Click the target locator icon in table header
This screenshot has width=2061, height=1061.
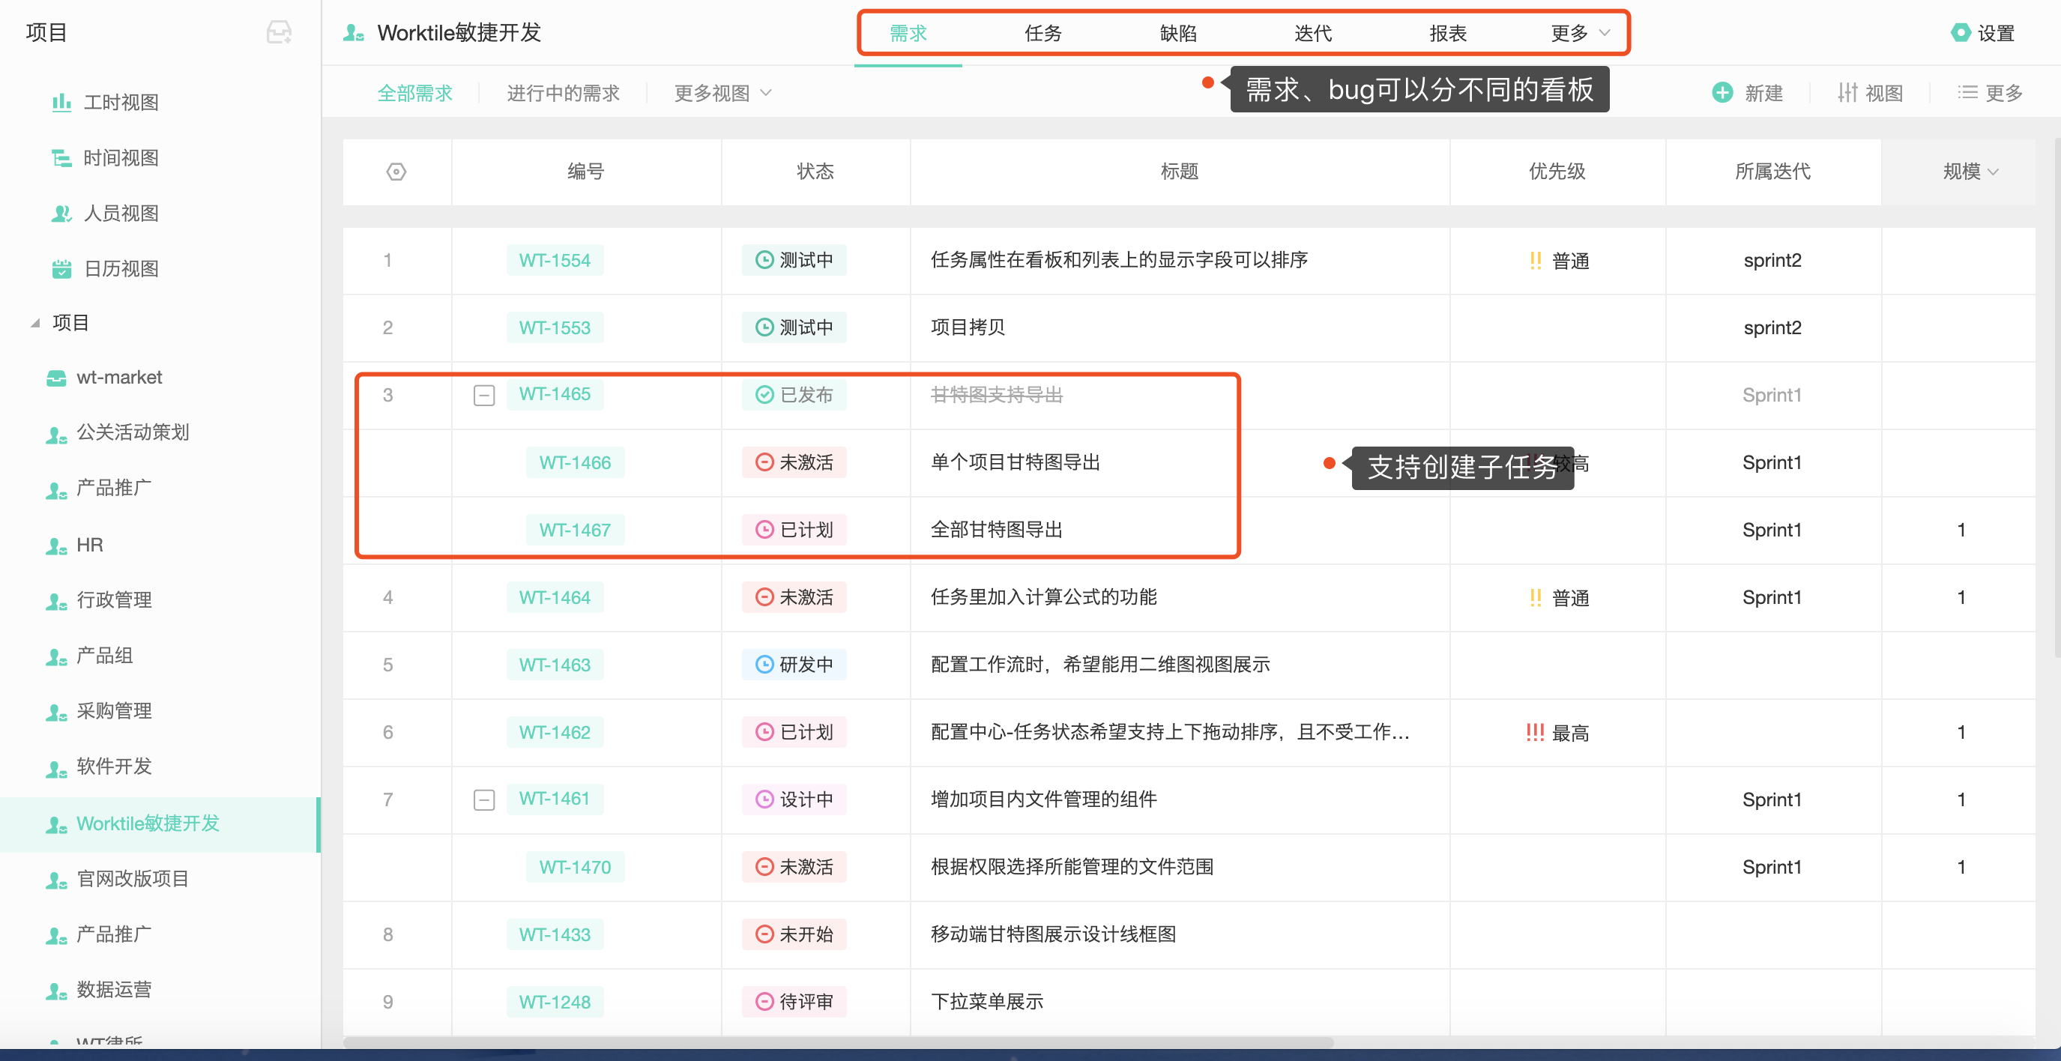point(396,172)
